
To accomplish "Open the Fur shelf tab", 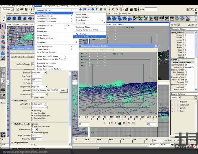I will [x=109, y=13].
